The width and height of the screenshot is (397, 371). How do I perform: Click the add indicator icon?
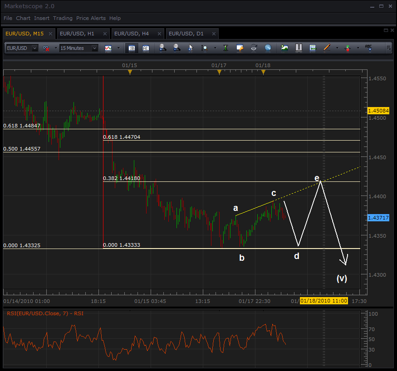(348, 48)
